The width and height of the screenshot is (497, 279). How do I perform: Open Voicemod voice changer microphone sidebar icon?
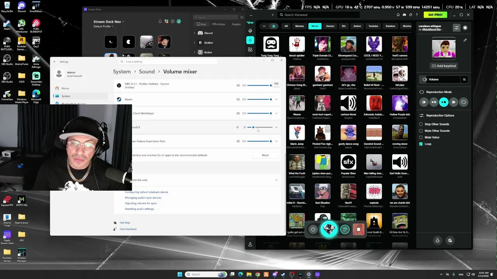[x=250, y=31]
